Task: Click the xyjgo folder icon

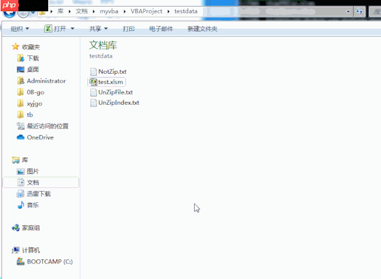Action: point(20,104)
